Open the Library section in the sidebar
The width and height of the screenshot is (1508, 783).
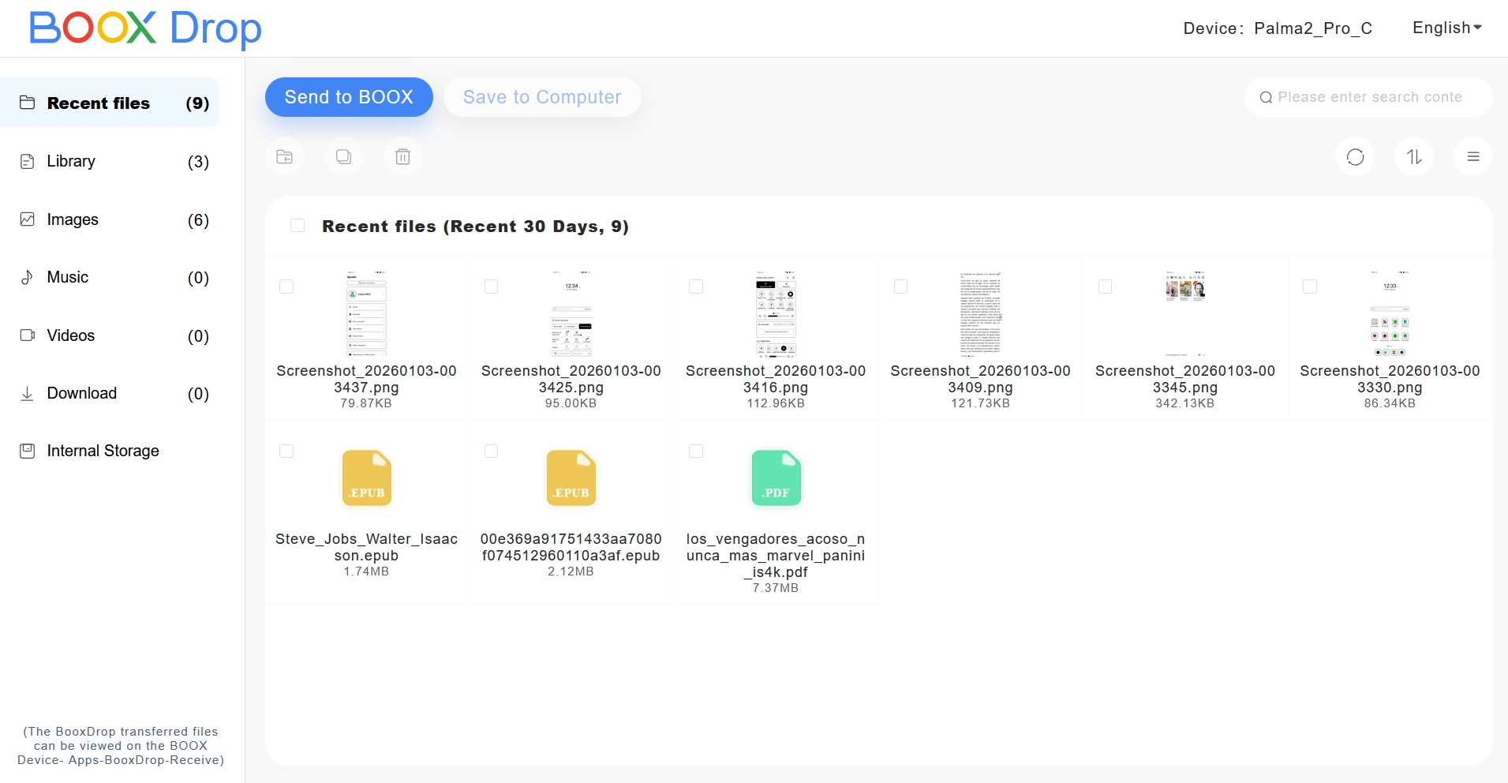tap(71, 162)
